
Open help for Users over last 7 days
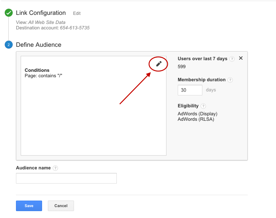click(232, 59)
